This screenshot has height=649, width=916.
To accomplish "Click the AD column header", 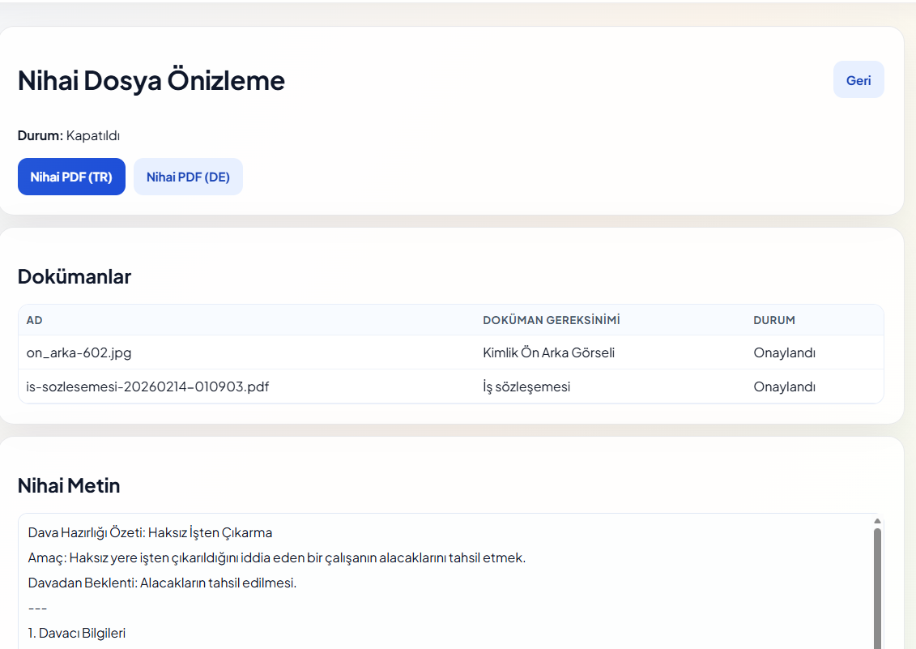I will [34, 320].
